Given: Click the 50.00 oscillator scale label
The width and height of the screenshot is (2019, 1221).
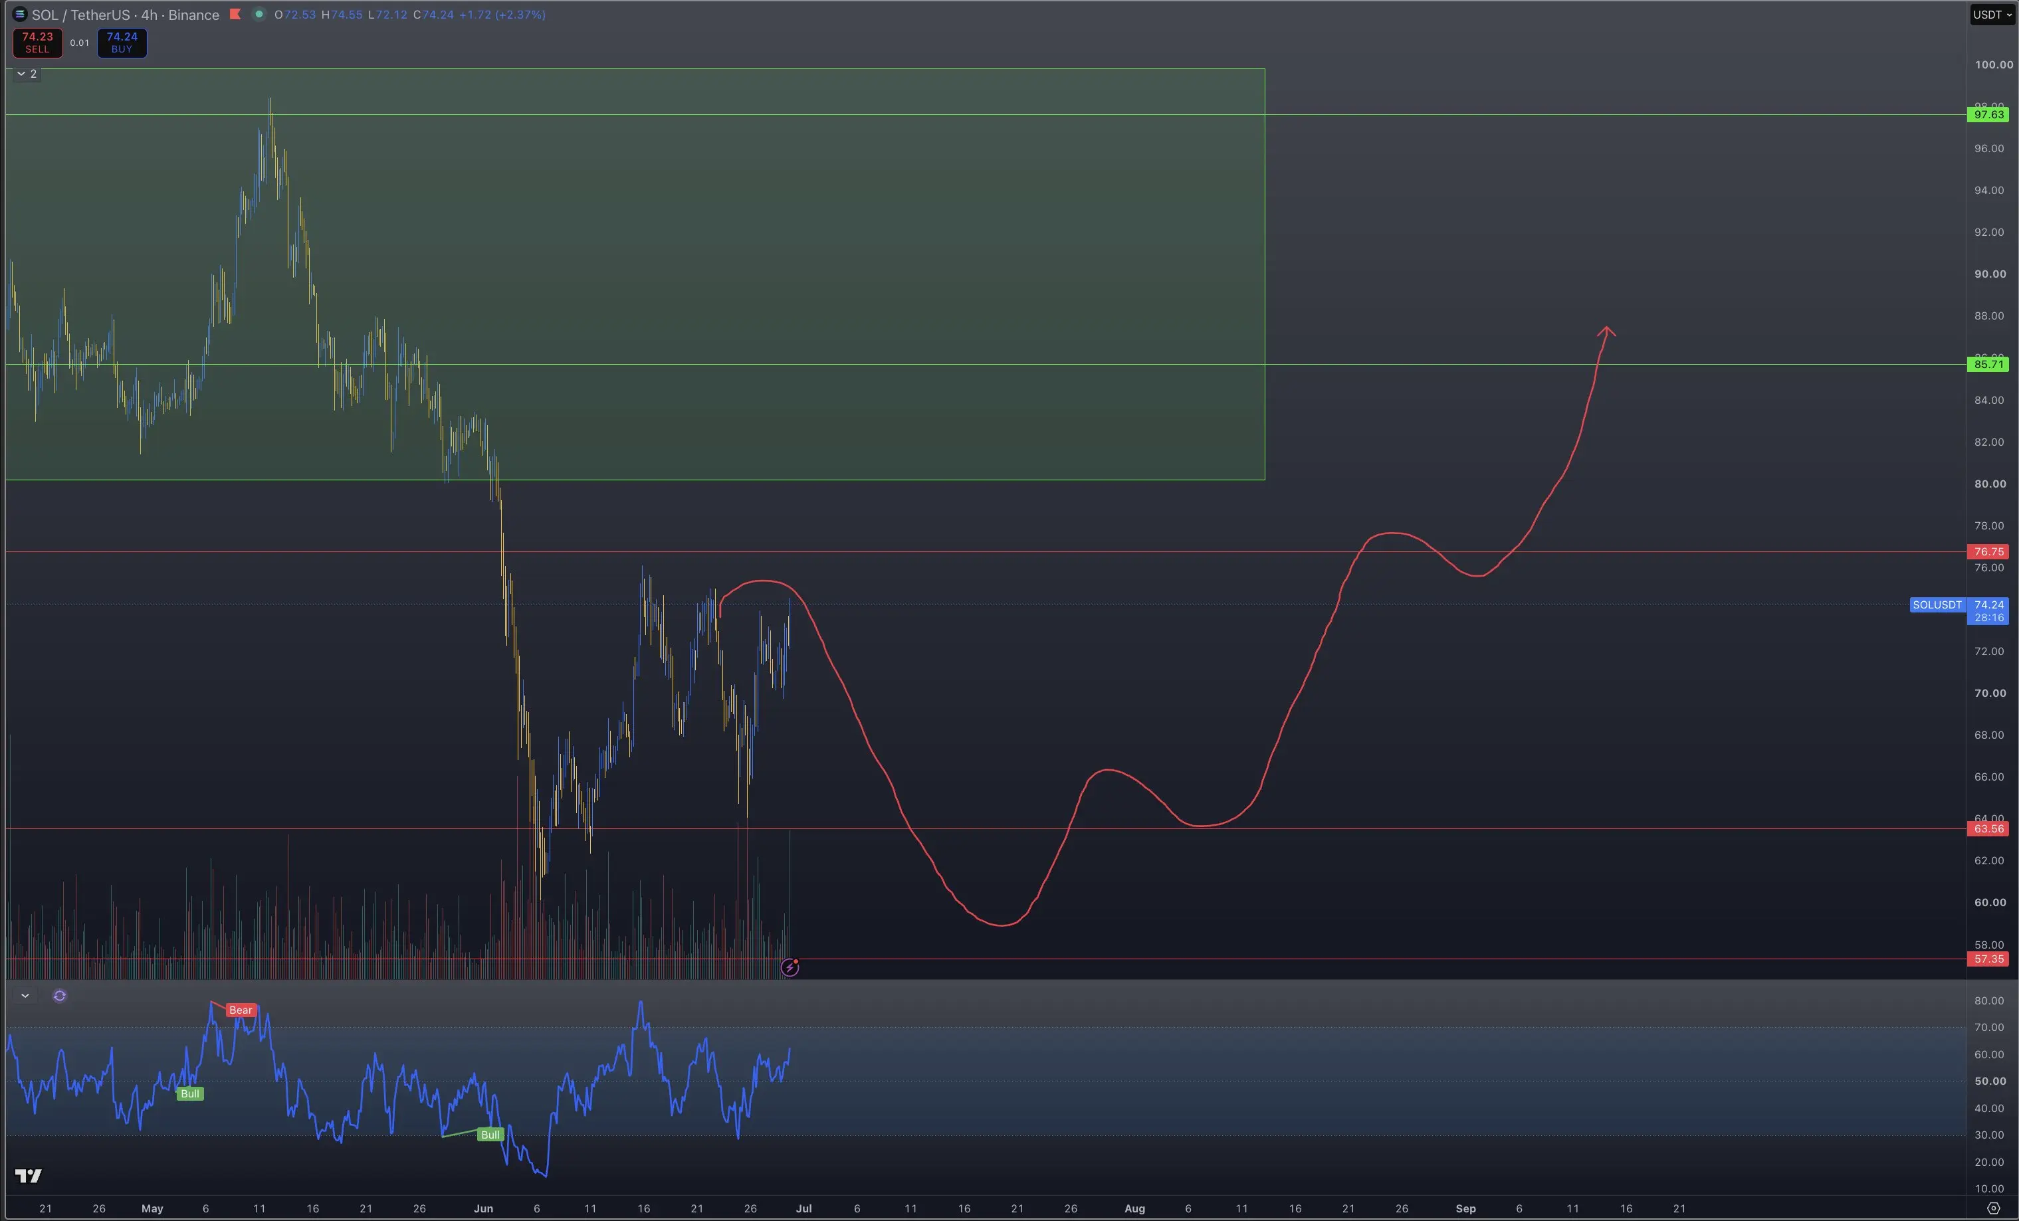Looking at the screenshot, I should click(x=1990, y=1081).
